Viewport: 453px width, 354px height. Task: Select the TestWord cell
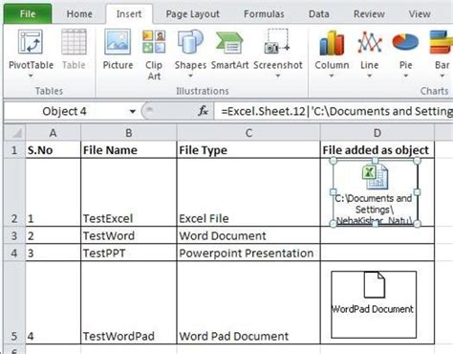(129, 235)
